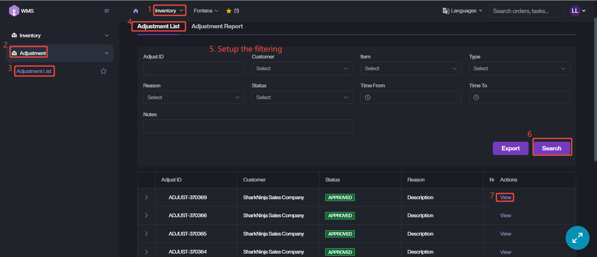597x257 pixels.
Task: Open the LL user avatar menu
Action: point(577,11)
